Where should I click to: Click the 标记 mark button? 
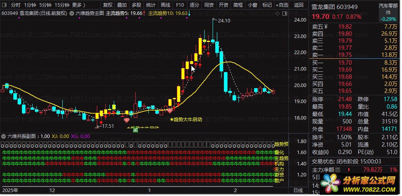[x=267, y=5]
